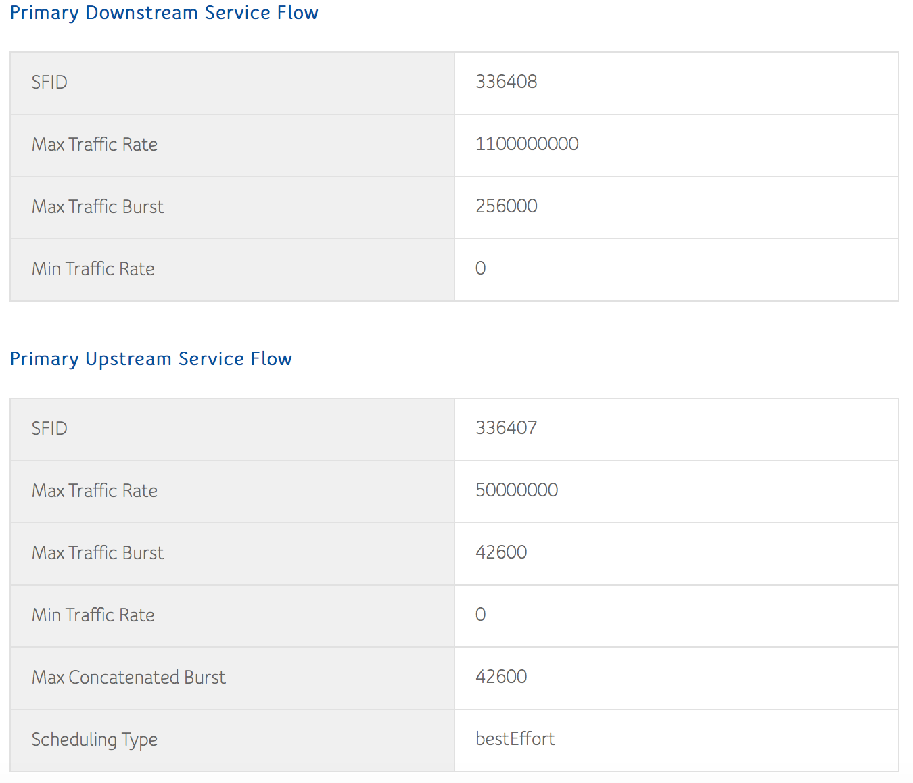Select the upstream Max Traffic Burst value 42600

pyautogui.click(x=501, y=552)
